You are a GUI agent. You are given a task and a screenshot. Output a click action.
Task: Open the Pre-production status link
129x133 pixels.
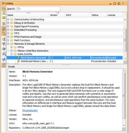30,110
